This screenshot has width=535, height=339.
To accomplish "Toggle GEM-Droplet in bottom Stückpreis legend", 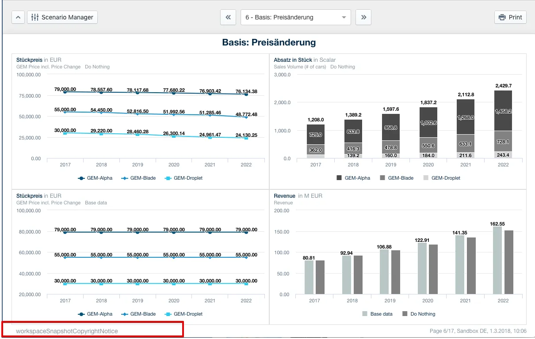I will click(x=183, y=314).
